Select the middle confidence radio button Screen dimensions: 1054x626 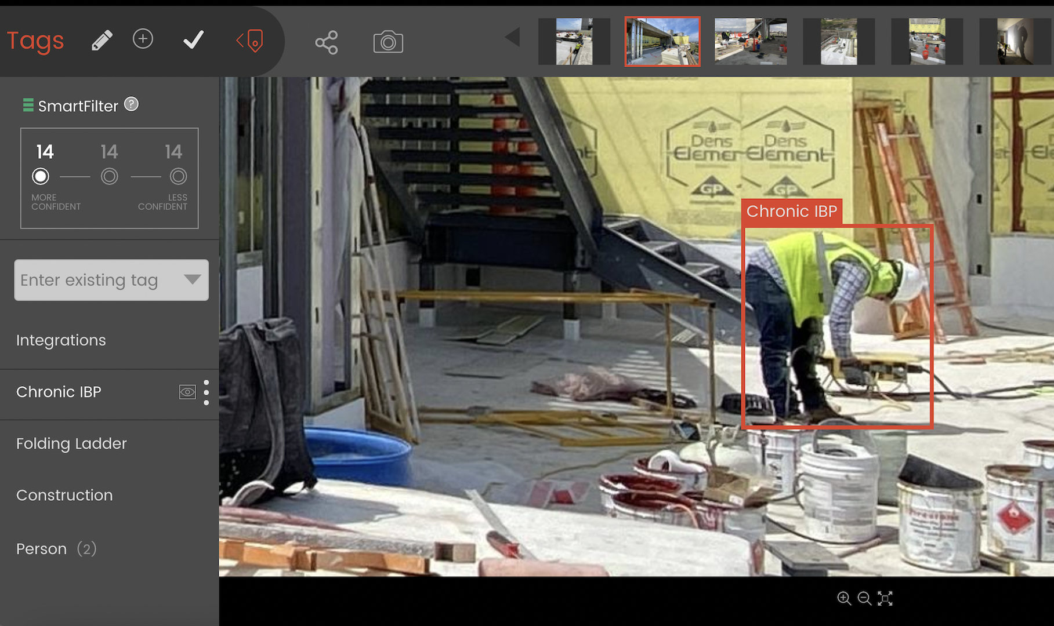[109, 176]
